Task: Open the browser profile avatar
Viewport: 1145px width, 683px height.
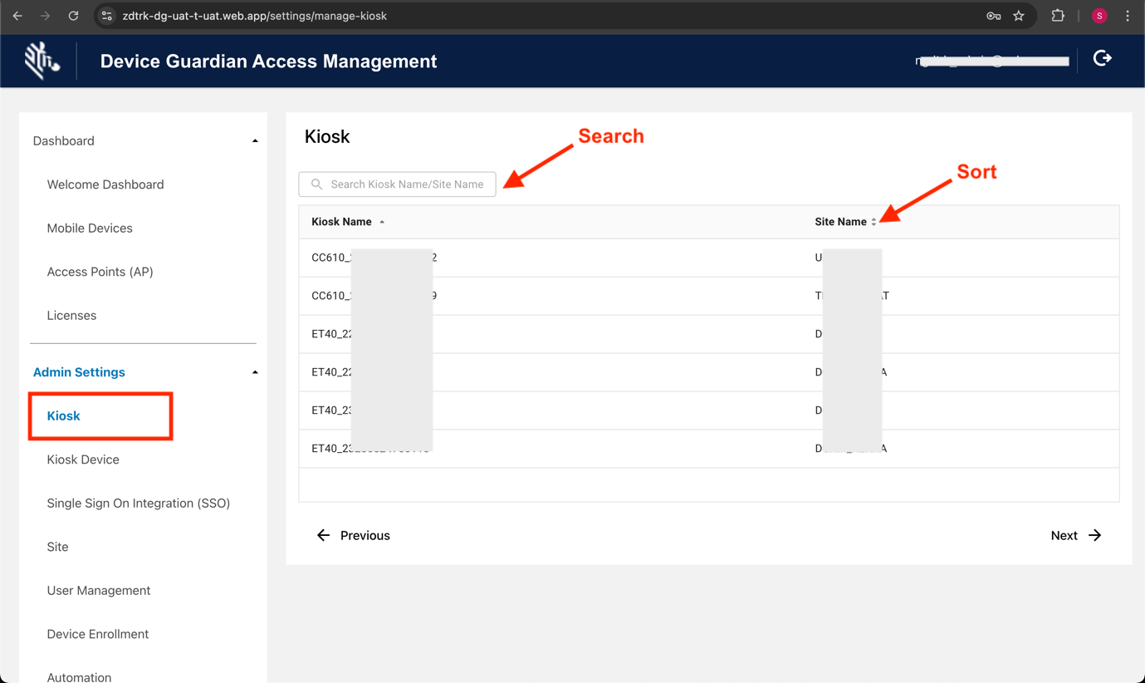Action: [1099, 16]
